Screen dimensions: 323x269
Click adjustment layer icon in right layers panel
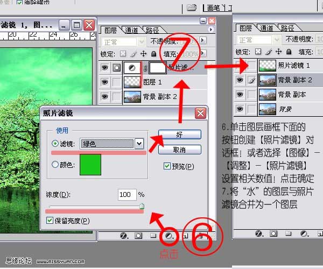304,233
